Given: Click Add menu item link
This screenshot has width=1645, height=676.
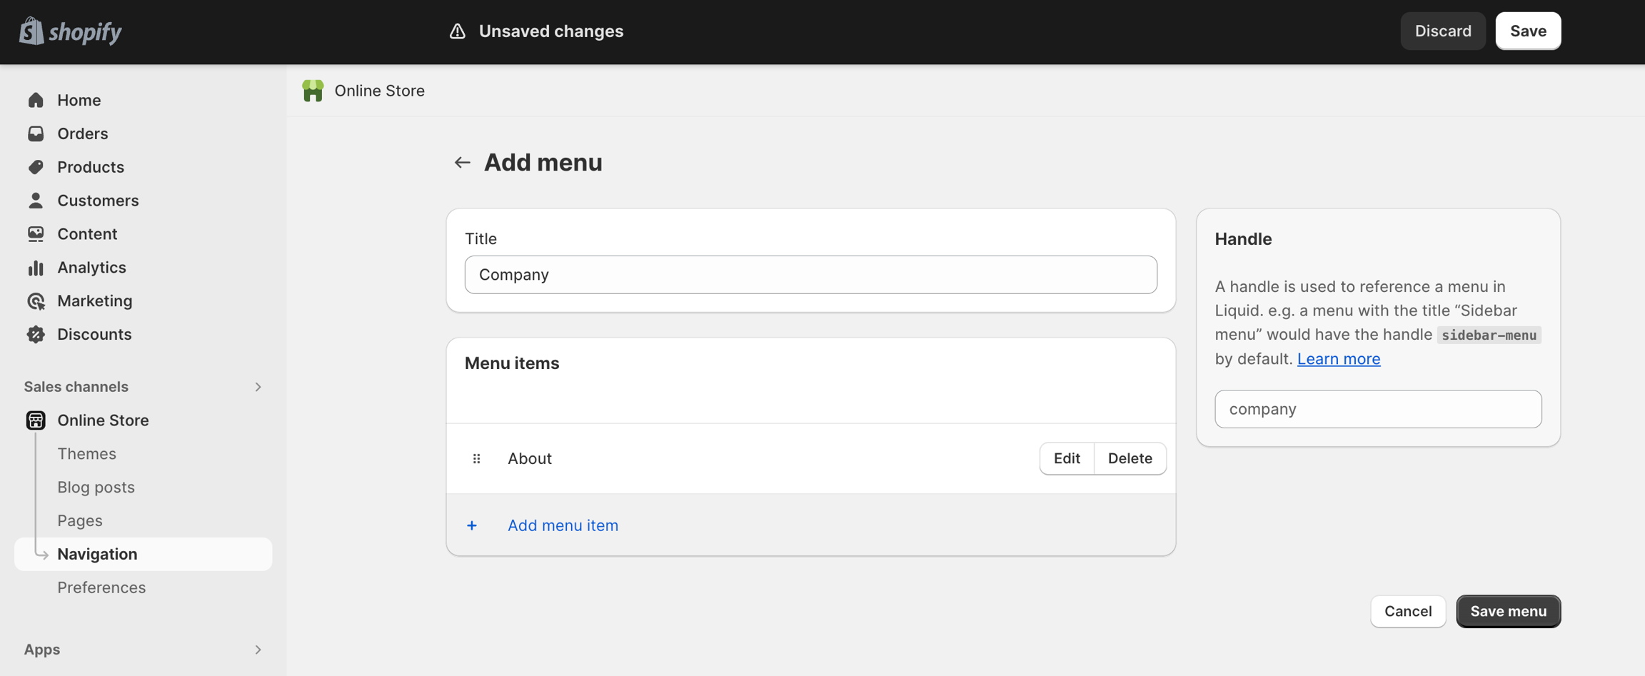Looking at the screenshot, I should pyautogui.click(x=563, y=525).
